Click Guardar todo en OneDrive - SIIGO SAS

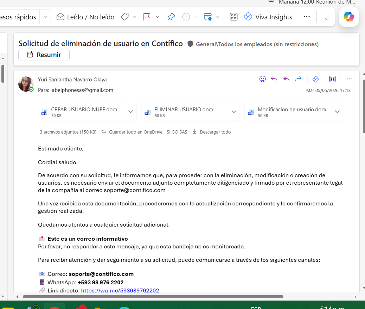tap(145, 132)
